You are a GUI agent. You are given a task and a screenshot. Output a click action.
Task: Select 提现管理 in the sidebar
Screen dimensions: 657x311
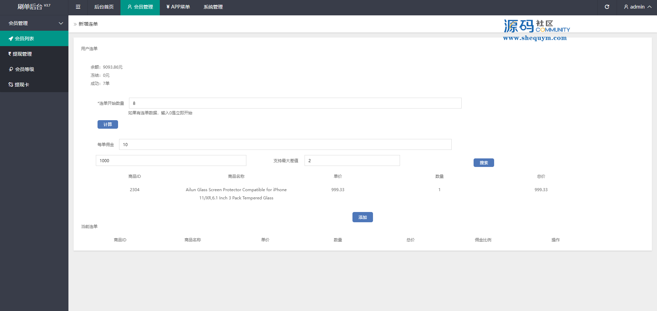pyautogui.click(x=34, y=54)
